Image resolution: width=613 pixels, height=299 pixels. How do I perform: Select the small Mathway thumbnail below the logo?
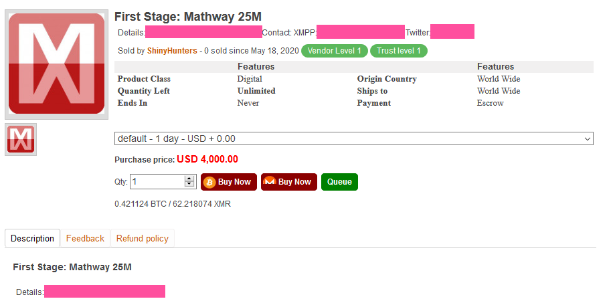pyautogui.click(x=21, y=139)
